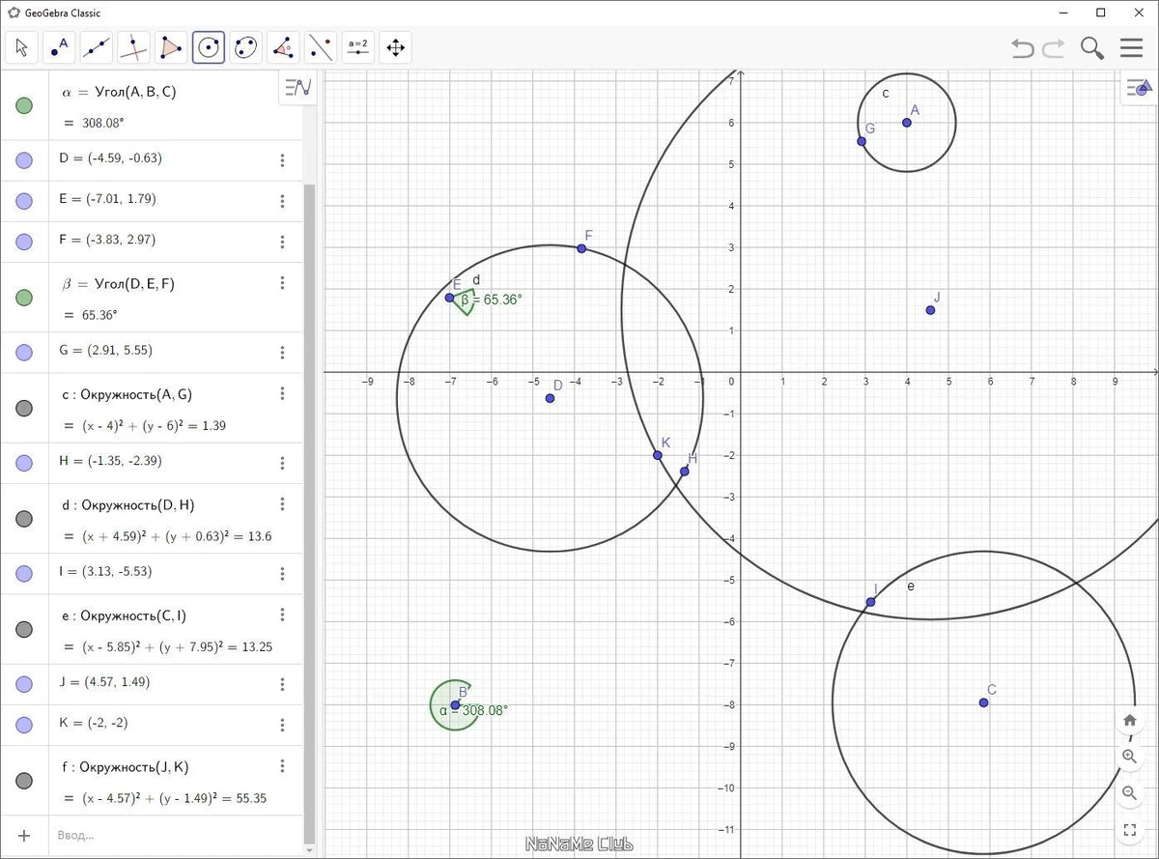Screen dimensions: 1159x859
Task: Open more options for point G
Action: click(282, 352)
